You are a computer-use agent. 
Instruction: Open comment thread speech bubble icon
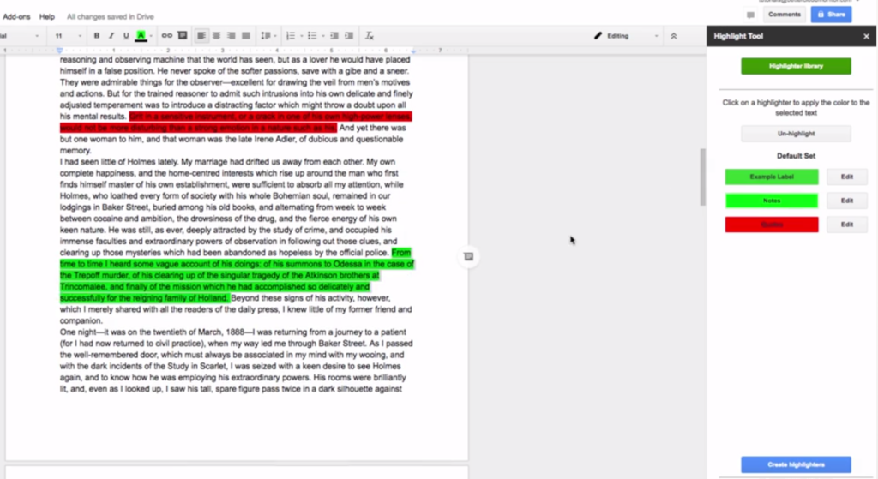(750, 15)
